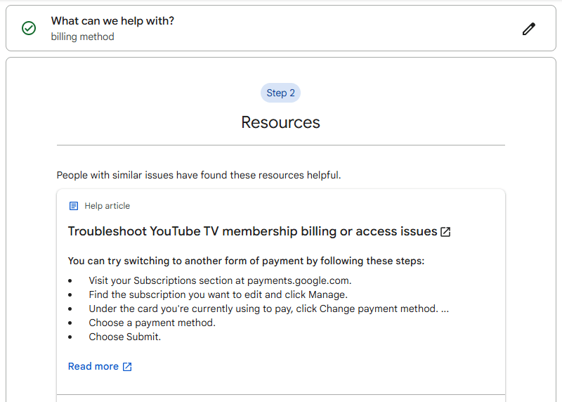Click the 'billing method' answer text
Image resolution: width=562 pixels, height=402 pixels.
82,37
